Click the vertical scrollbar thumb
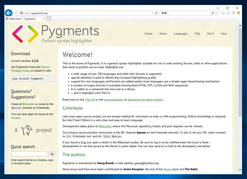This screenshot has width=247, height=179. (240, 72)
